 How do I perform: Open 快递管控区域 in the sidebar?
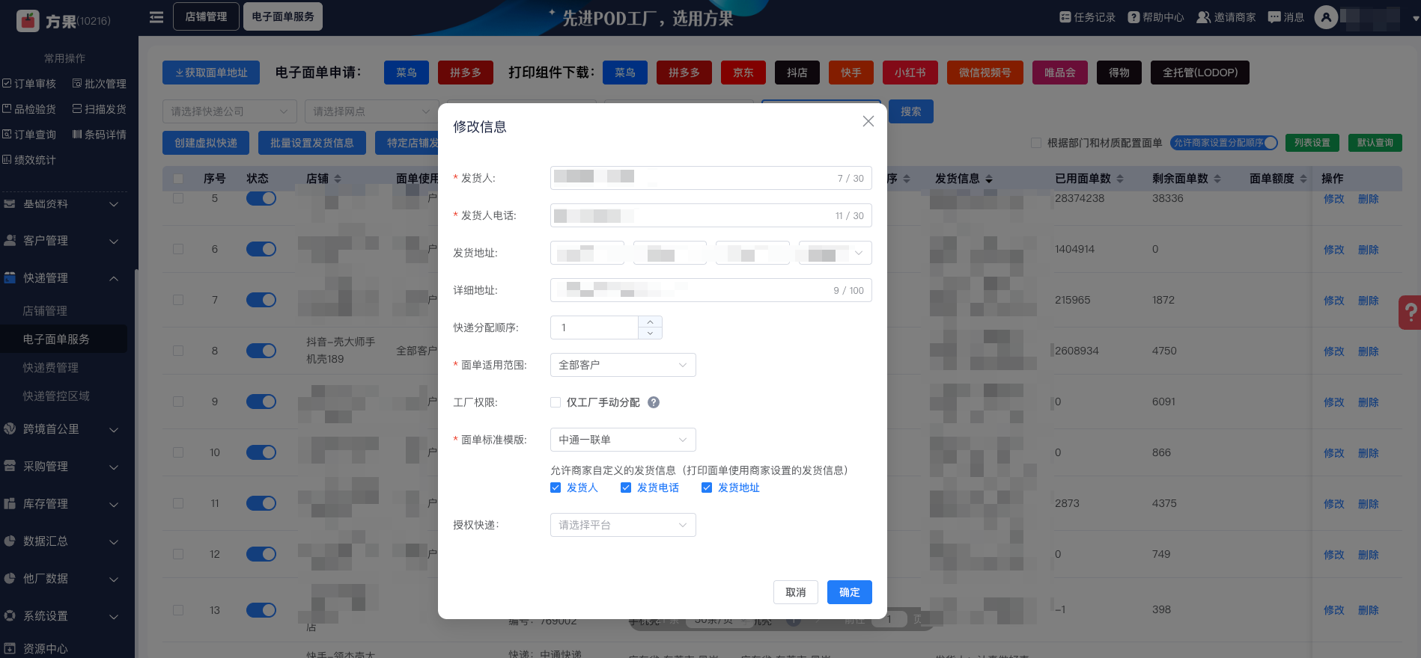56,396
